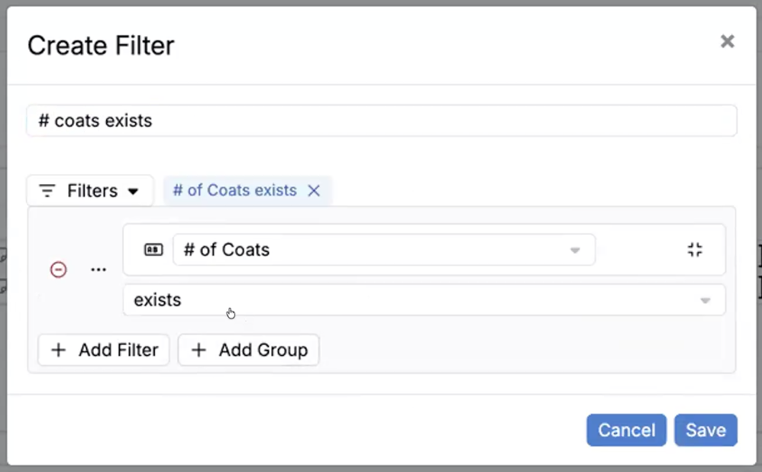The width and height of the screenshot is (762, 472).
Task: Remove the filter row with red minus icon
Action: click(x=58, y=270)
